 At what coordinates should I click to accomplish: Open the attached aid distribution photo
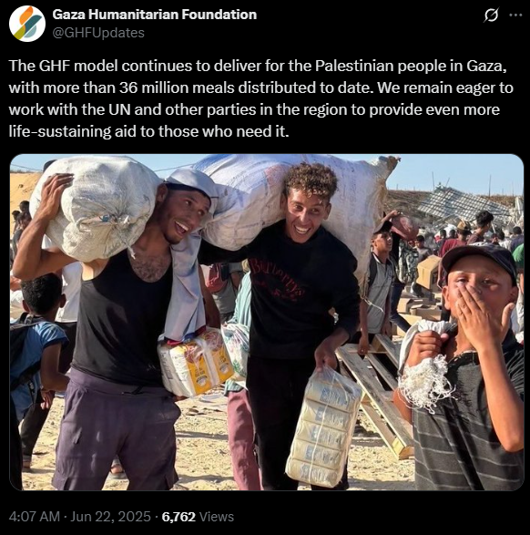pos(267,322)
